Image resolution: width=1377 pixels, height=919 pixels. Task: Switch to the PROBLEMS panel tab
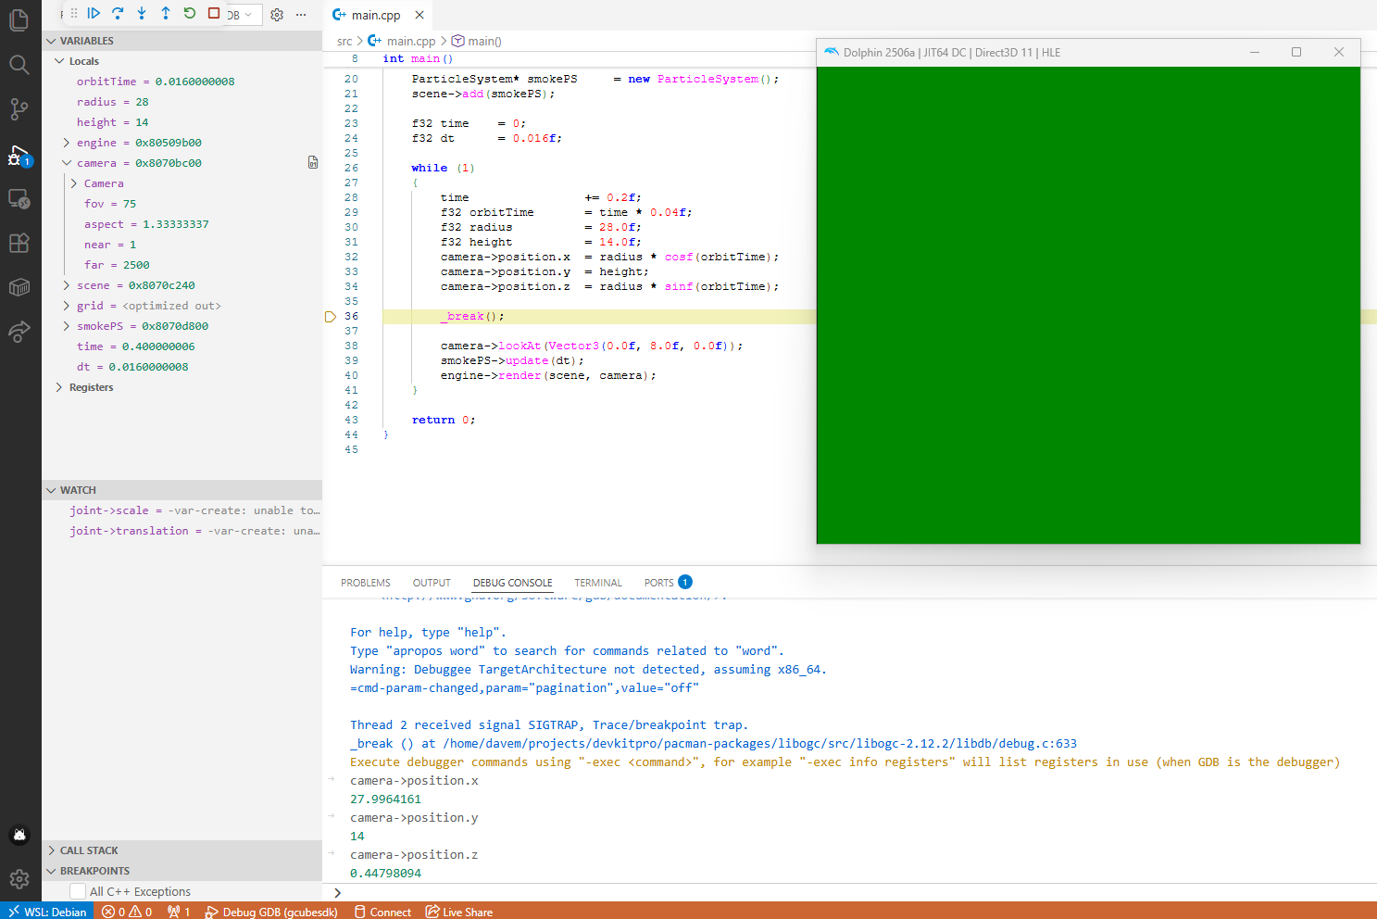pos(366,583)
